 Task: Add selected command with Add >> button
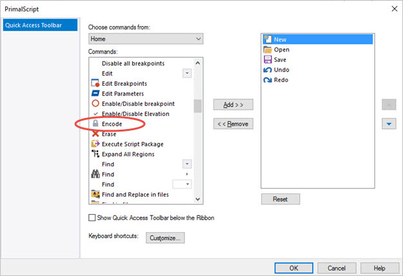(233, 104)
